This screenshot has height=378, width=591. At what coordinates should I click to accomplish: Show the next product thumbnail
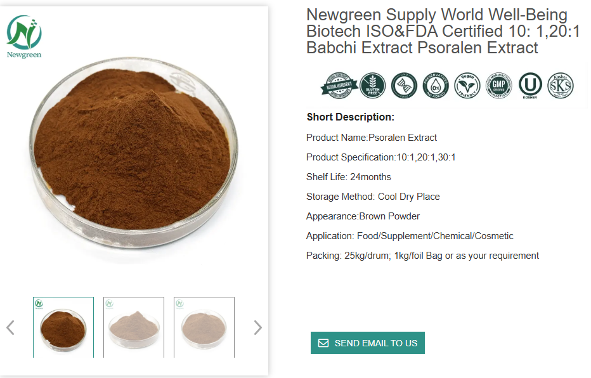[x=257, y=327]
